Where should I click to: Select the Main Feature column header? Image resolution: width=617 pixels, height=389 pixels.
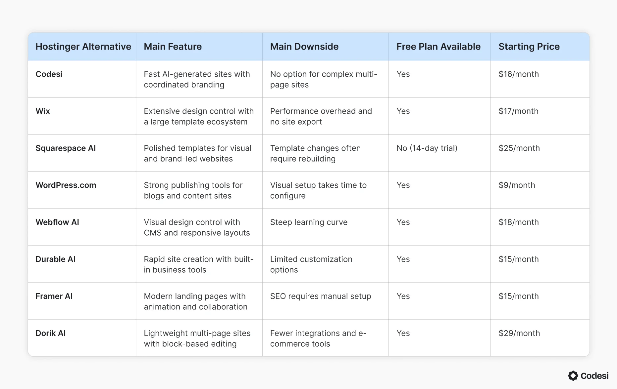tap(173, 47)
